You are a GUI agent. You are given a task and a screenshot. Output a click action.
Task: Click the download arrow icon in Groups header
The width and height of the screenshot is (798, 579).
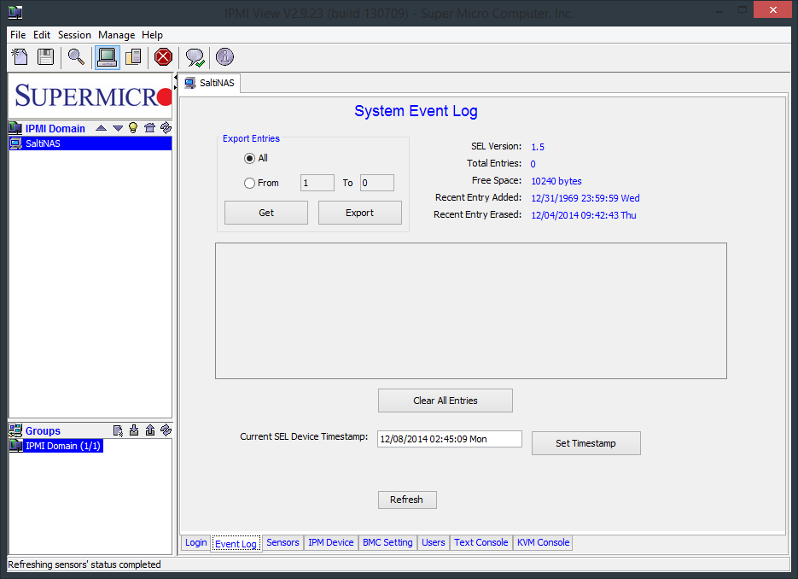pyautogui.click(x=134, y=430)
